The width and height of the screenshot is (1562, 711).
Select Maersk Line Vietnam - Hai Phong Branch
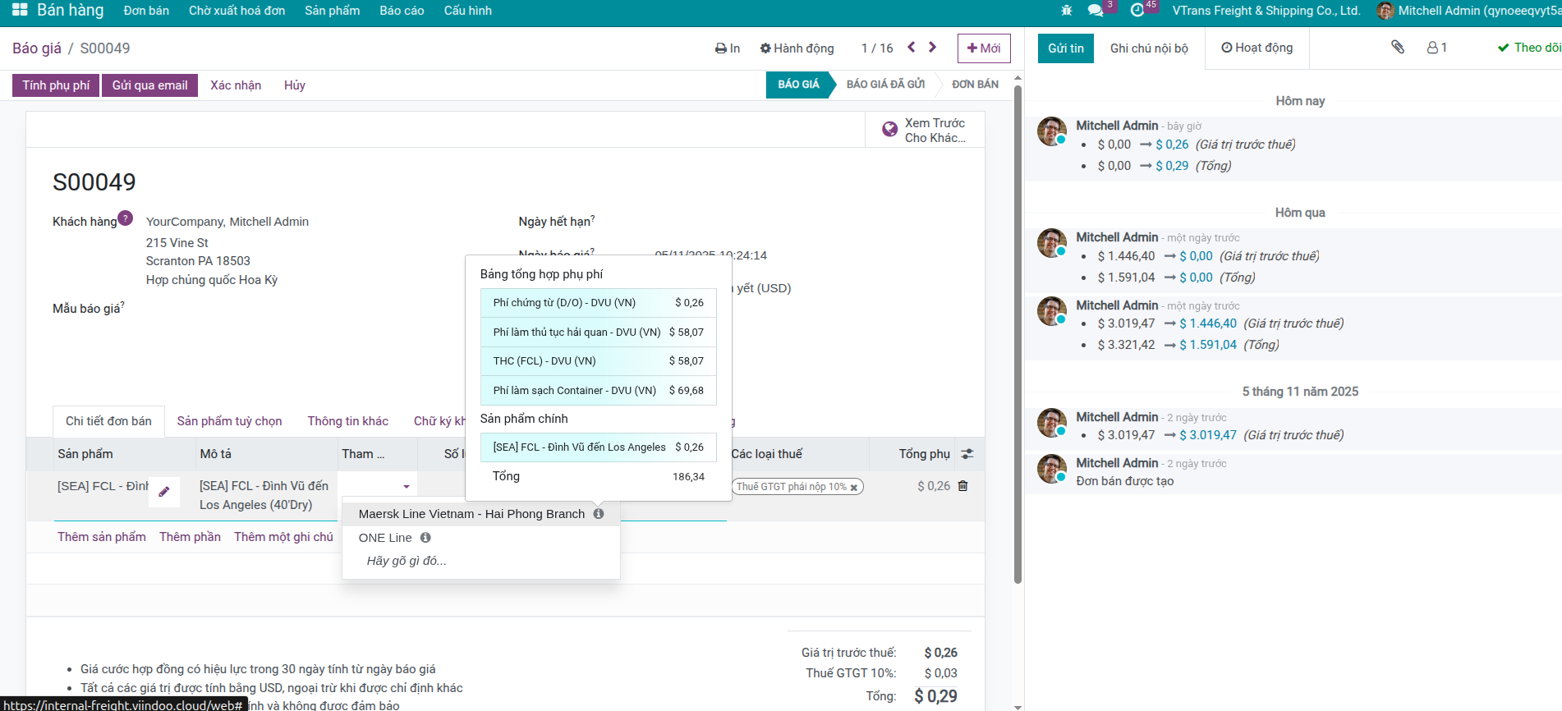[x=471, y=514]
